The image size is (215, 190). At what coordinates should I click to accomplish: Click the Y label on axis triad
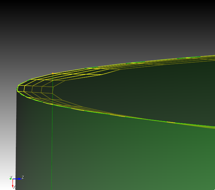pos(11,177)
